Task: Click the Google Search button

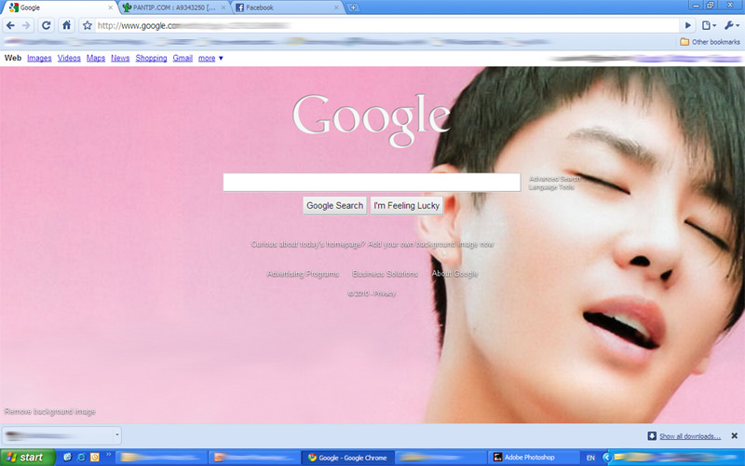Action: pos(334,205)
